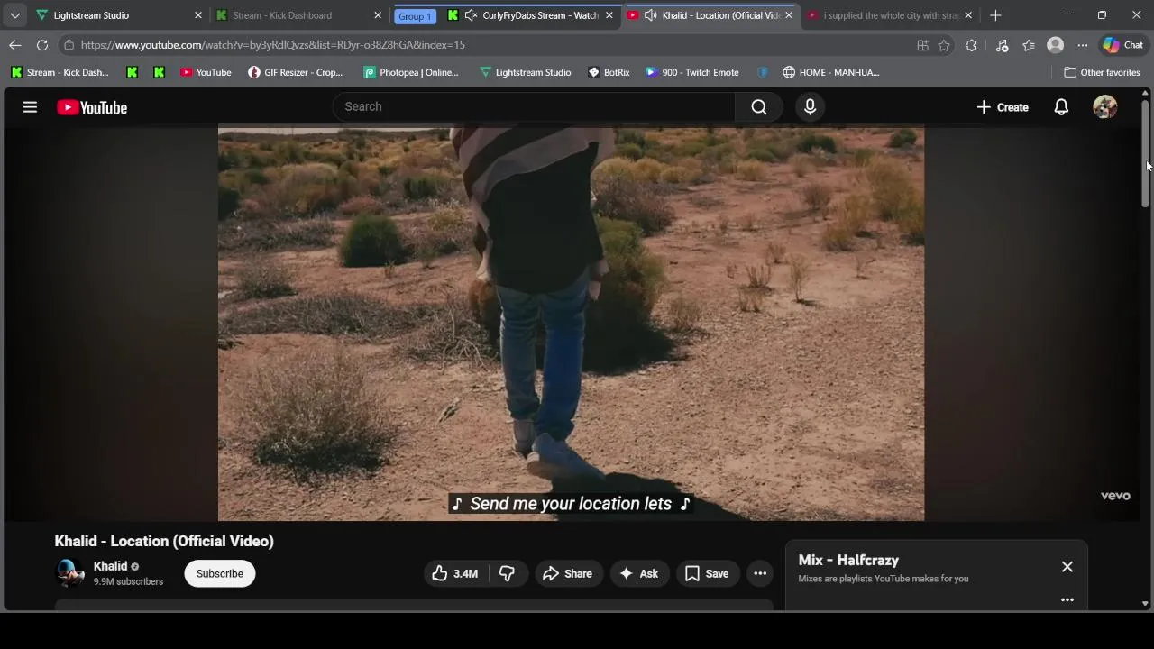Go back with browser back arrow
The height and width of the screenshot is (649, 1154).
[x=15, y=45]
